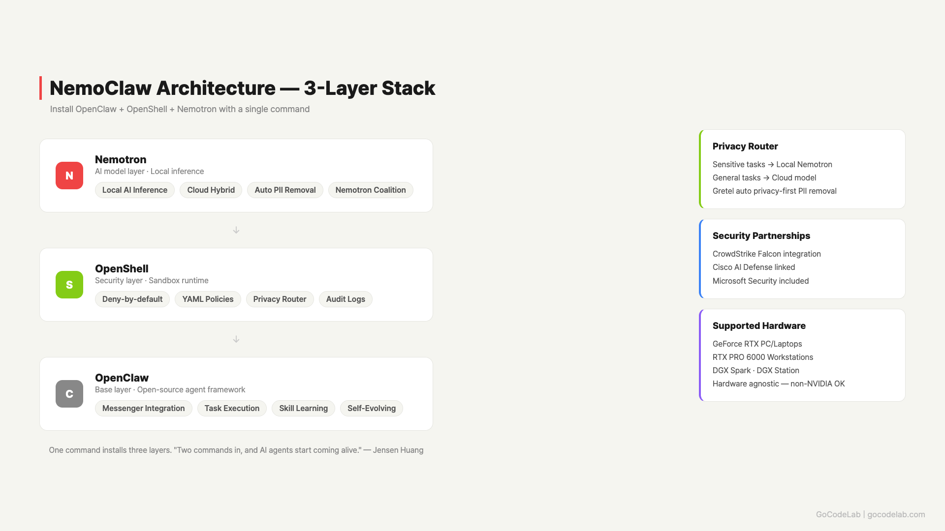Switch to the Security Partnerships section

point(802,259)
